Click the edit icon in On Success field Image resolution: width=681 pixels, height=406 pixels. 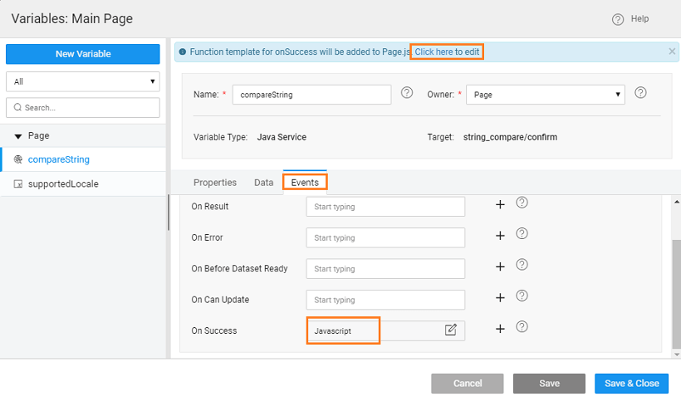coord(451,330)
